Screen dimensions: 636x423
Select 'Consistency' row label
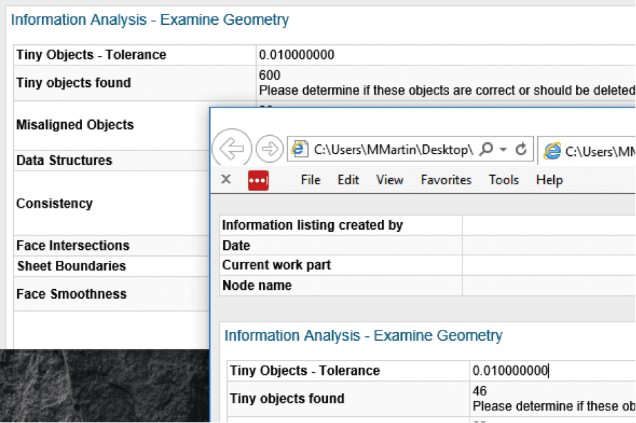tap(55, 204)
